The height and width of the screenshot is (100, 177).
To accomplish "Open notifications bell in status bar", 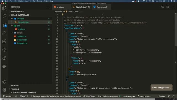I will (x=173, y=96).
